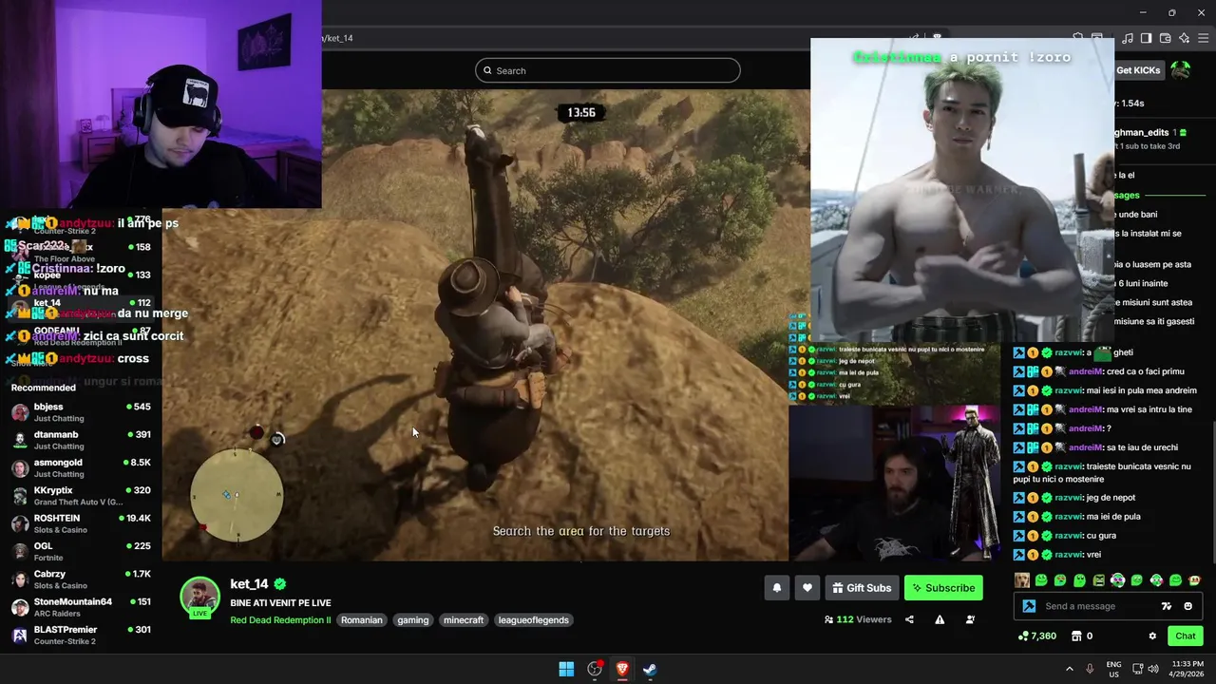Open Brave Wallet toolbar icon
1216x684 pixels.
click(1166, 38)
